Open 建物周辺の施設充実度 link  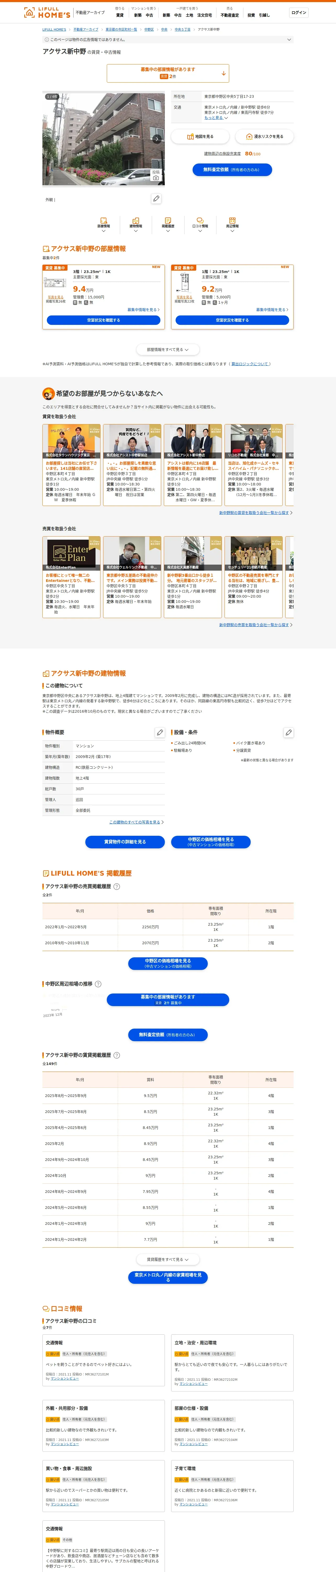click(x=223, y=154)
